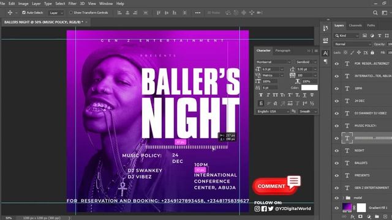392x220 pixels.
Task: Open the Filter menu
Action: click(x=72, y=4)
